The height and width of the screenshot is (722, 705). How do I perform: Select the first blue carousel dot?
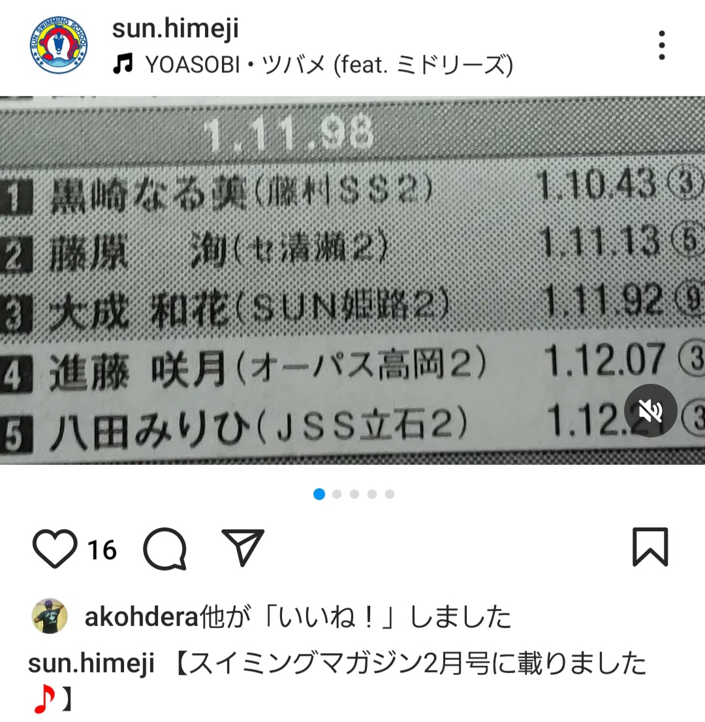[319, 494]
